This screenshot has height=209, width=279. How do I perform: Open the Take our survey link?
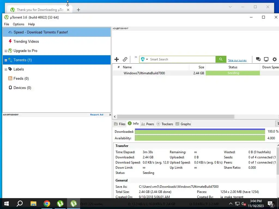tap(237, 60)
